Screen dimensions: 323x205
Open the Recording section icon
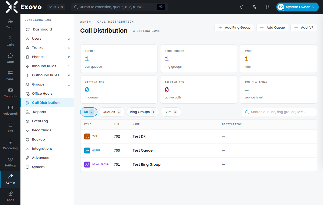point(10,142)
